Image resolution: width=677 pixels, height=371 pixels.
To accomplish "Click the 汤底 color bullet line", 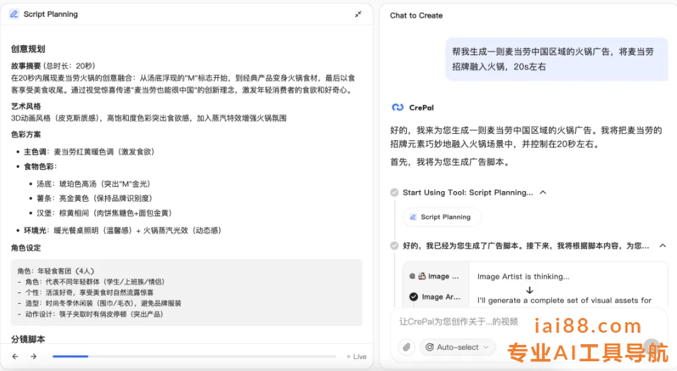I will 93,183.
